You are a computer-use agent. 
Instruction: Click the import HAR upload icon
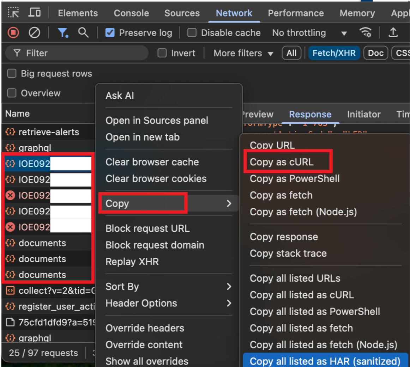(x=393, y=33)
